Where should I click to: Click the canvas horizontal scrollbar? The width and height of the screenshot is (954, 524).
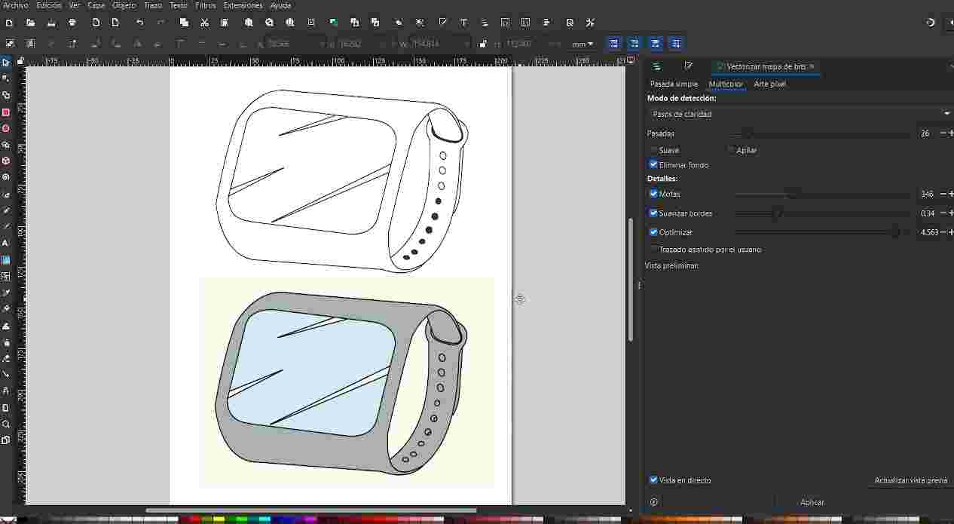(x=311, y=510)
